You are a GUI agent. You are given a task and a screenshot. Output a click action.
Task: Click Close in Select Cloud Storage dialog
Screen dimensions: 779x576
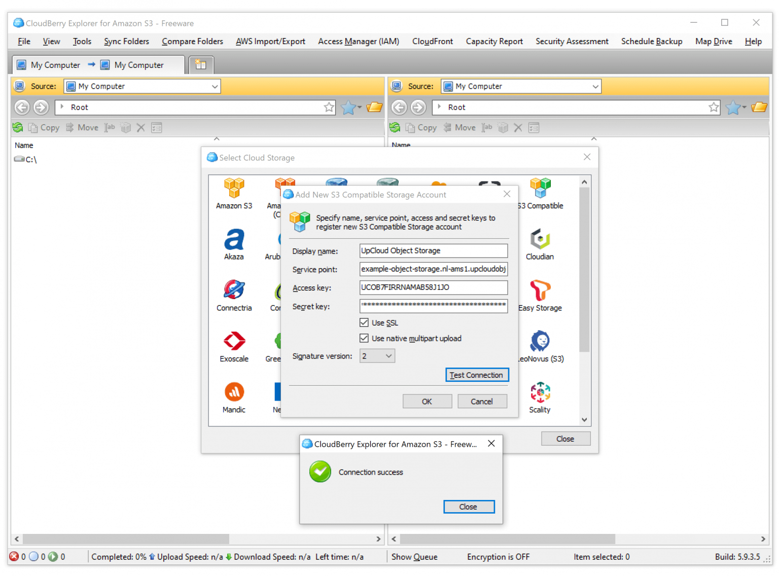[x=565, y=439]
